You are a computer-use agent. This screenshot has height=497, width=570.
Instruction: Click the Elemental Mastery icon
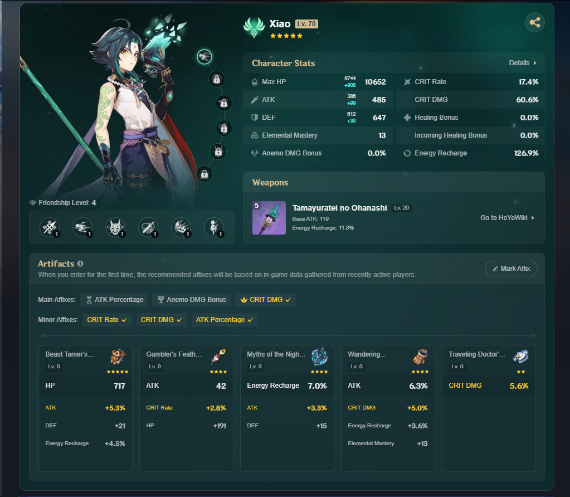[255, 135]
